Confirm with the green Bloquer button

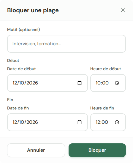pos(97,150)
